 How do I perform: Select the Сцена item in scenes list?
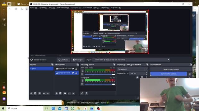(x=41, y=68)
